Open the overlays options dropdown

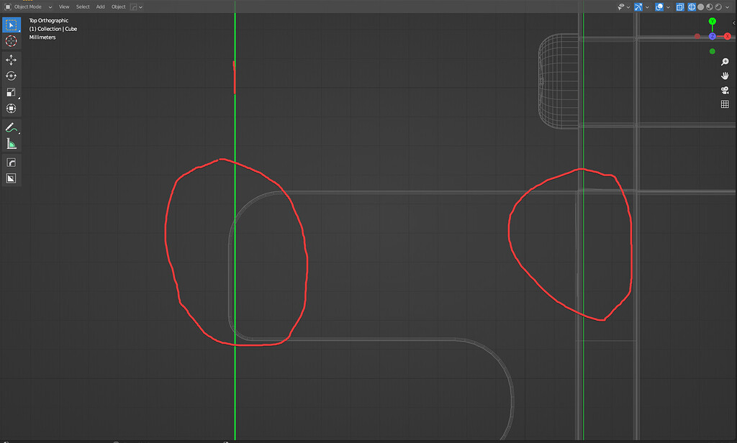click(x=668, y=7)
